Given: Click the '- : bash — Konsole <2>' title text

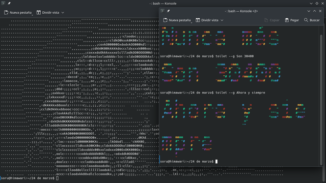Looking at the screenshot, I should point(241,11).
